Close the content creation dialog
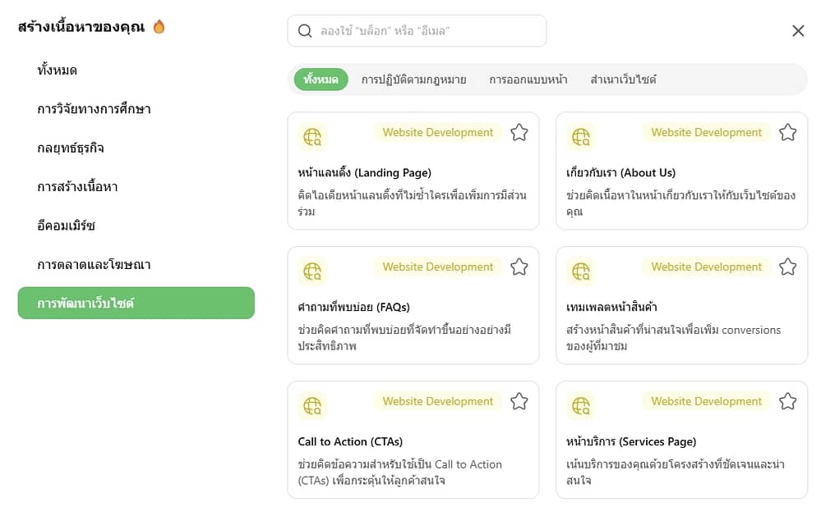The width and height of the screenshot is (821, 516). pos(798,31)
